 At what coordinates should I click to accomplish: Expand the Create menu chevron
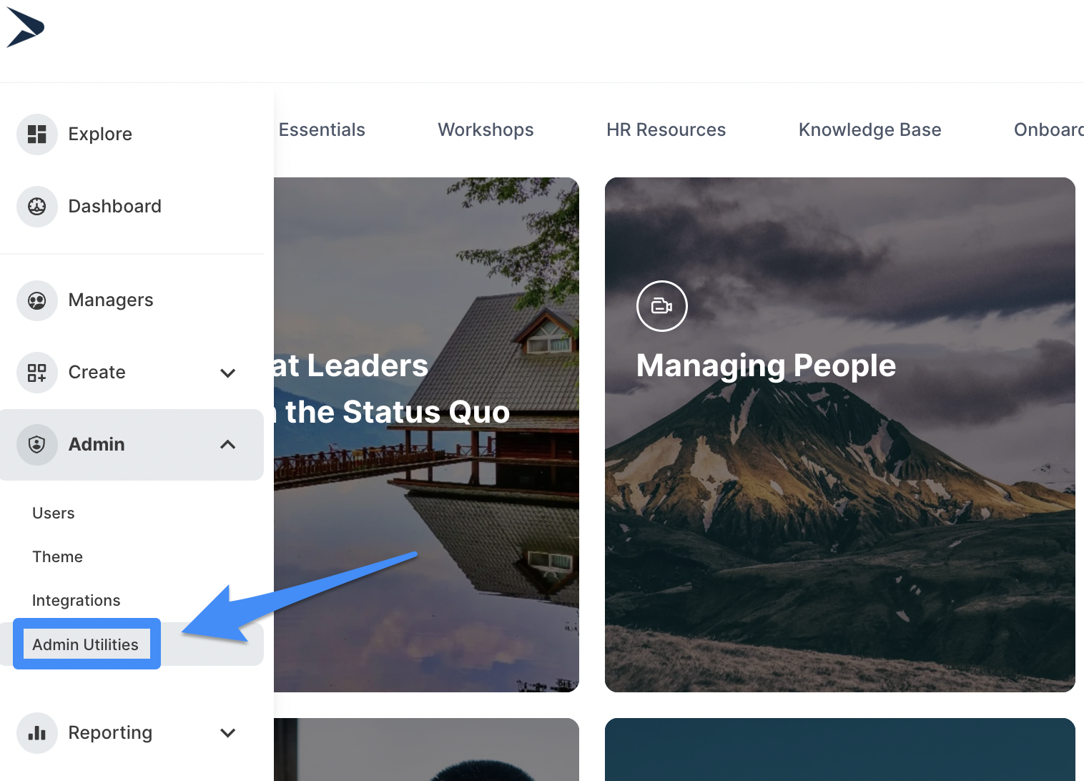pos(228,373)
